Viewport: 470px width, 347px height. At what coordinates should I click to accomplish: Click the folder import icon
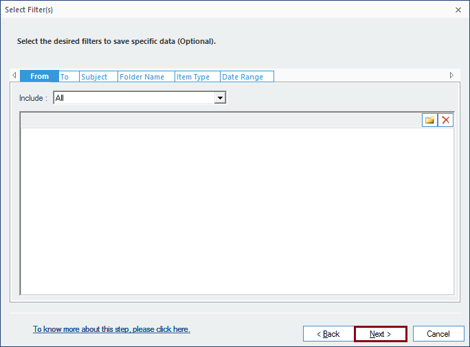tap(429, 120)
